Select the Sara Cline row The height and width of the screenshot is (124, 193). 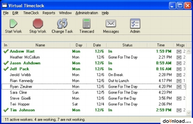click(x=94, y=92)
